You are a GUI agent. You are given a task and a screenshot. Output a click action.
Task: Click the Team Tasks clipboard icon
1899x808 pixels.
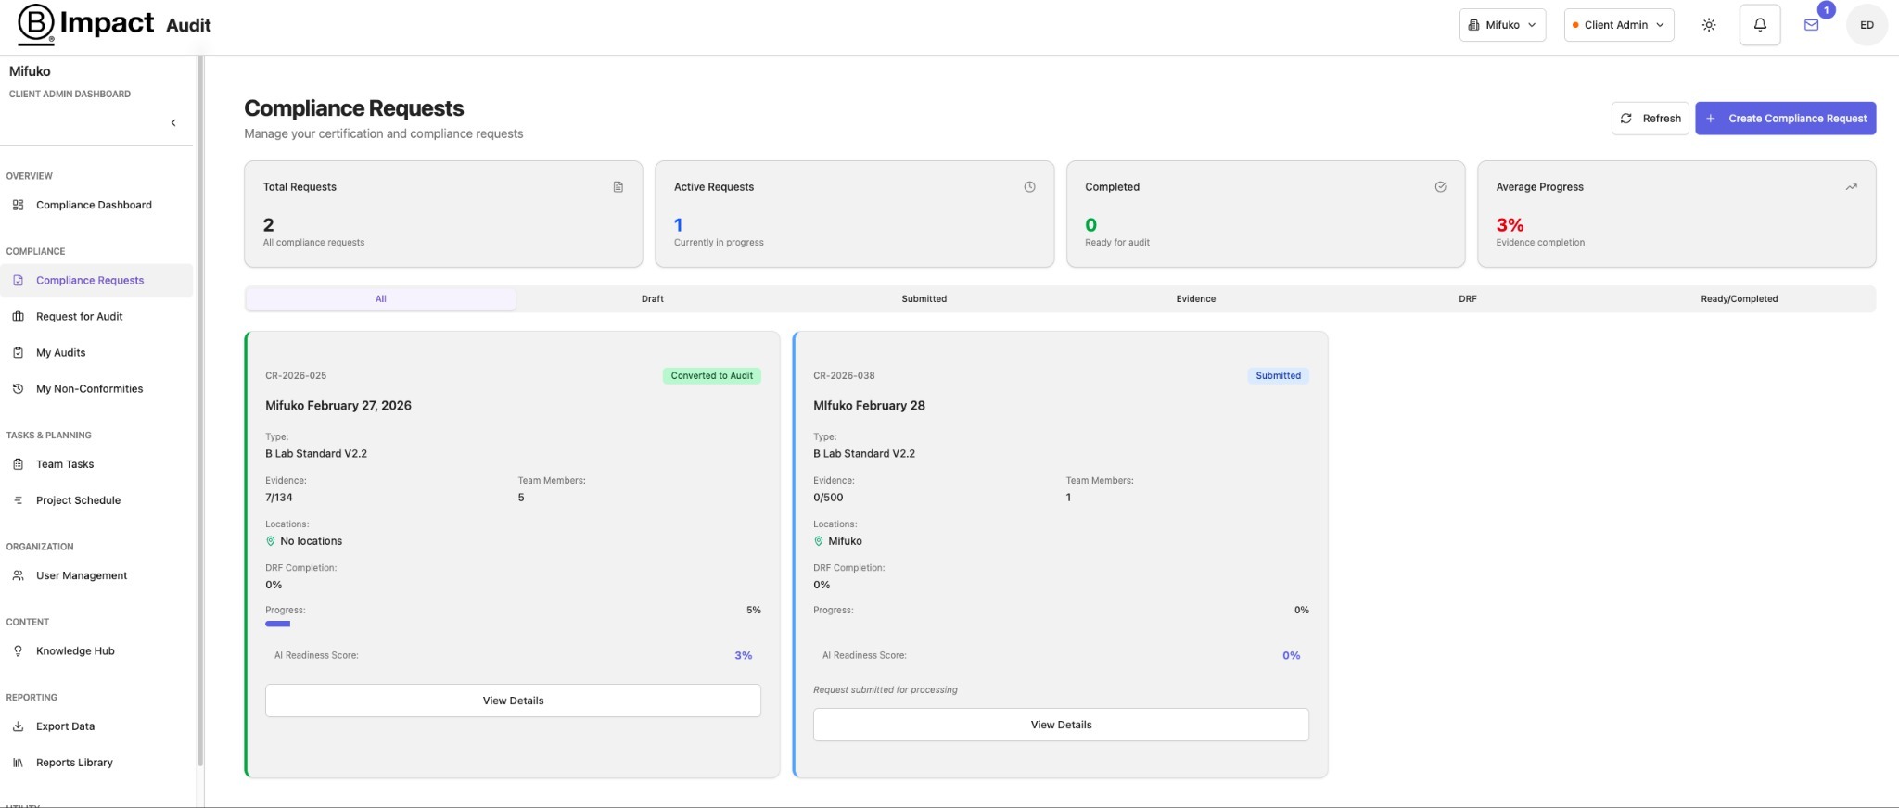tap(18, 463)
